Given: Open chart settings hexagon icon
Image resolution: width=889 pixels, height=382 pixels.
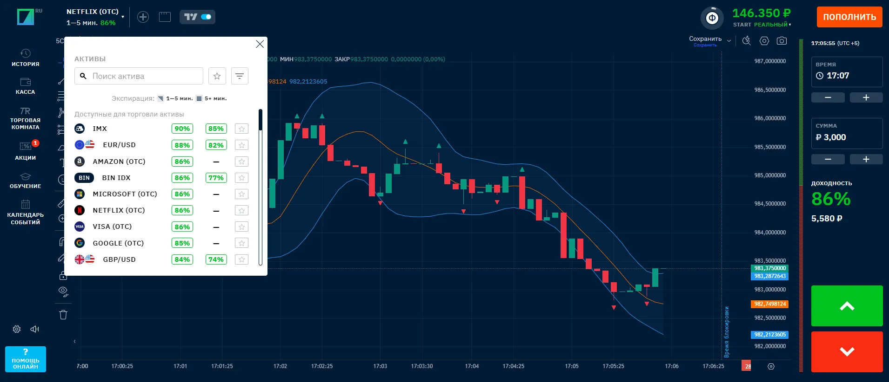Looking at the screenshot, I should coord(764,41).
